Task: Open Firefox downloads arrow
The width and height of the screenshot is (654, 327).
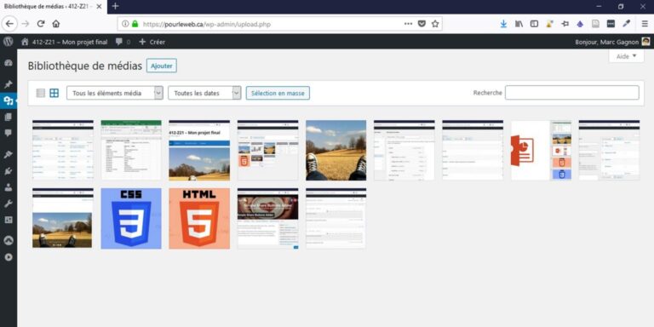Action: (503, 24)
